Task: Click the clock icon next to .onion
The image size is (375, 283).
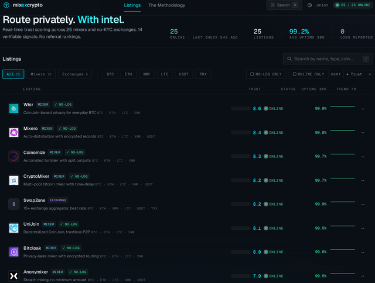Action: click(309, 5)
